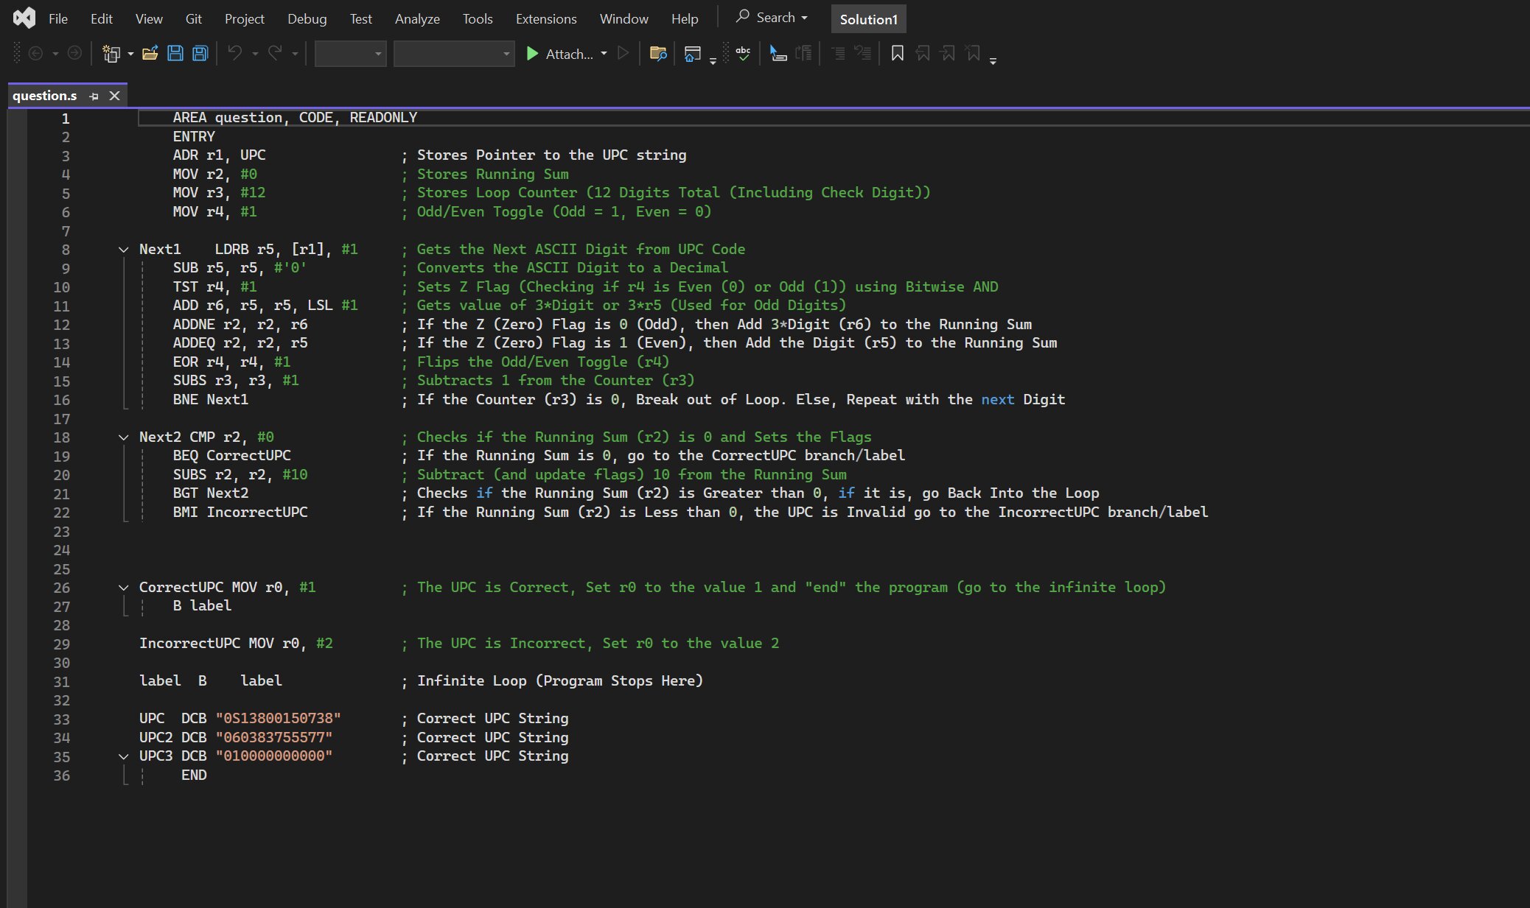Viewport: 1530px width, 908px height.
Task: Click the comment 'Flips the Odd/Even Toggle (r4)'
Action: tap(543, 362)
